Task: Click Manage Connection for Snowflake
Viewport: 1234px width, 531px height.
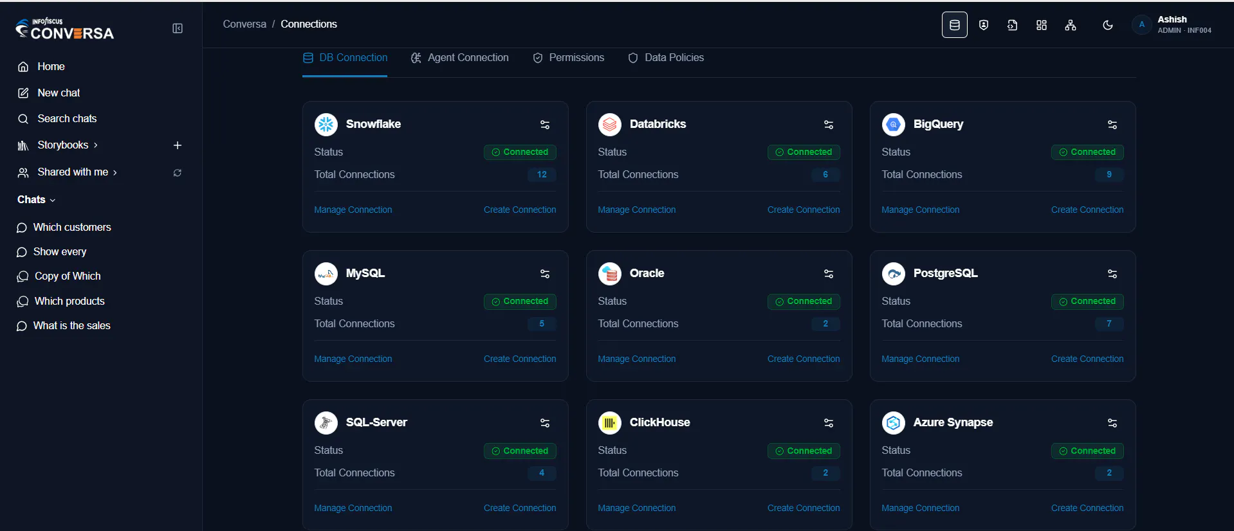Action: pyautogui.click(x=353, y=210)
